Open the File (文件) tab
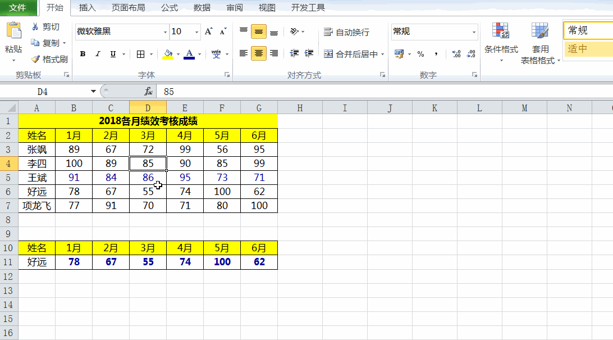Viewport: 613px width, 340px height. click(x=17, y=7)
